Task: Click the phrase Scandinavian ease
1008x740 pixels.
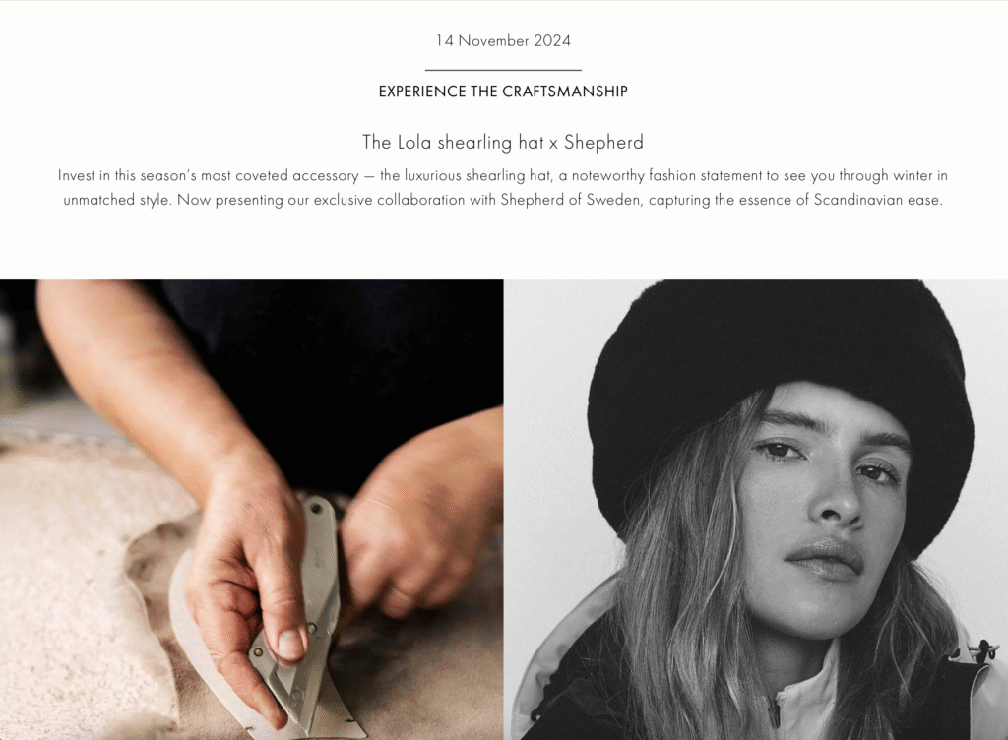Action: click(878, 200)
